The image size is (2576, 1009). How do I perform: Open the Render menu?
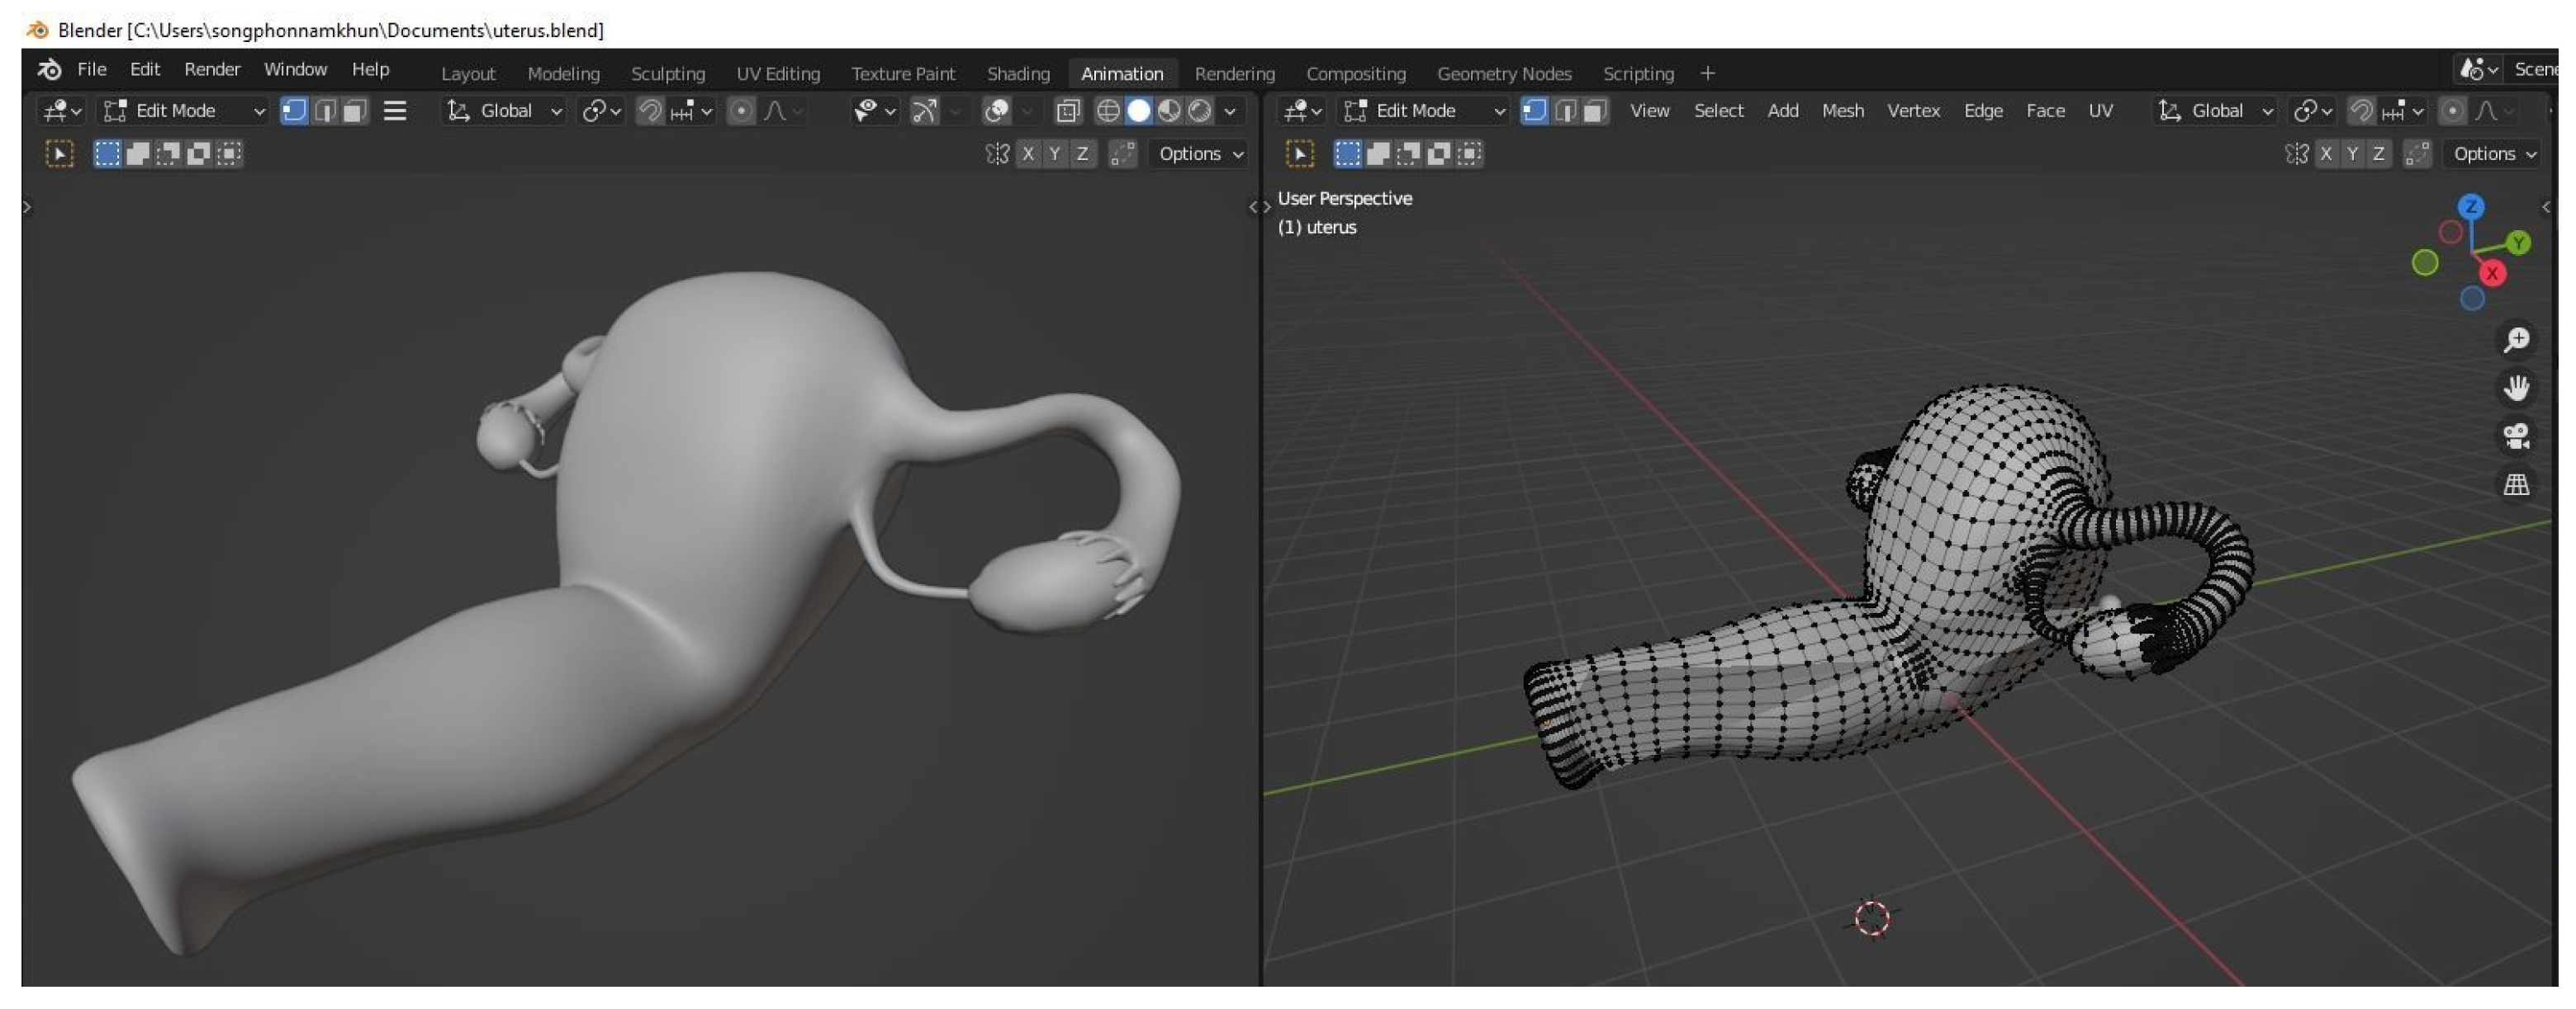(212, 70)
